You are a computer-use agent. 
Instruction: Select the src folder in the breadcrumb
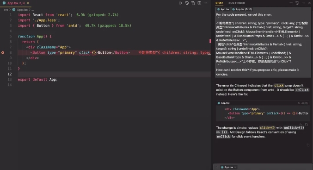coord(6,10)
